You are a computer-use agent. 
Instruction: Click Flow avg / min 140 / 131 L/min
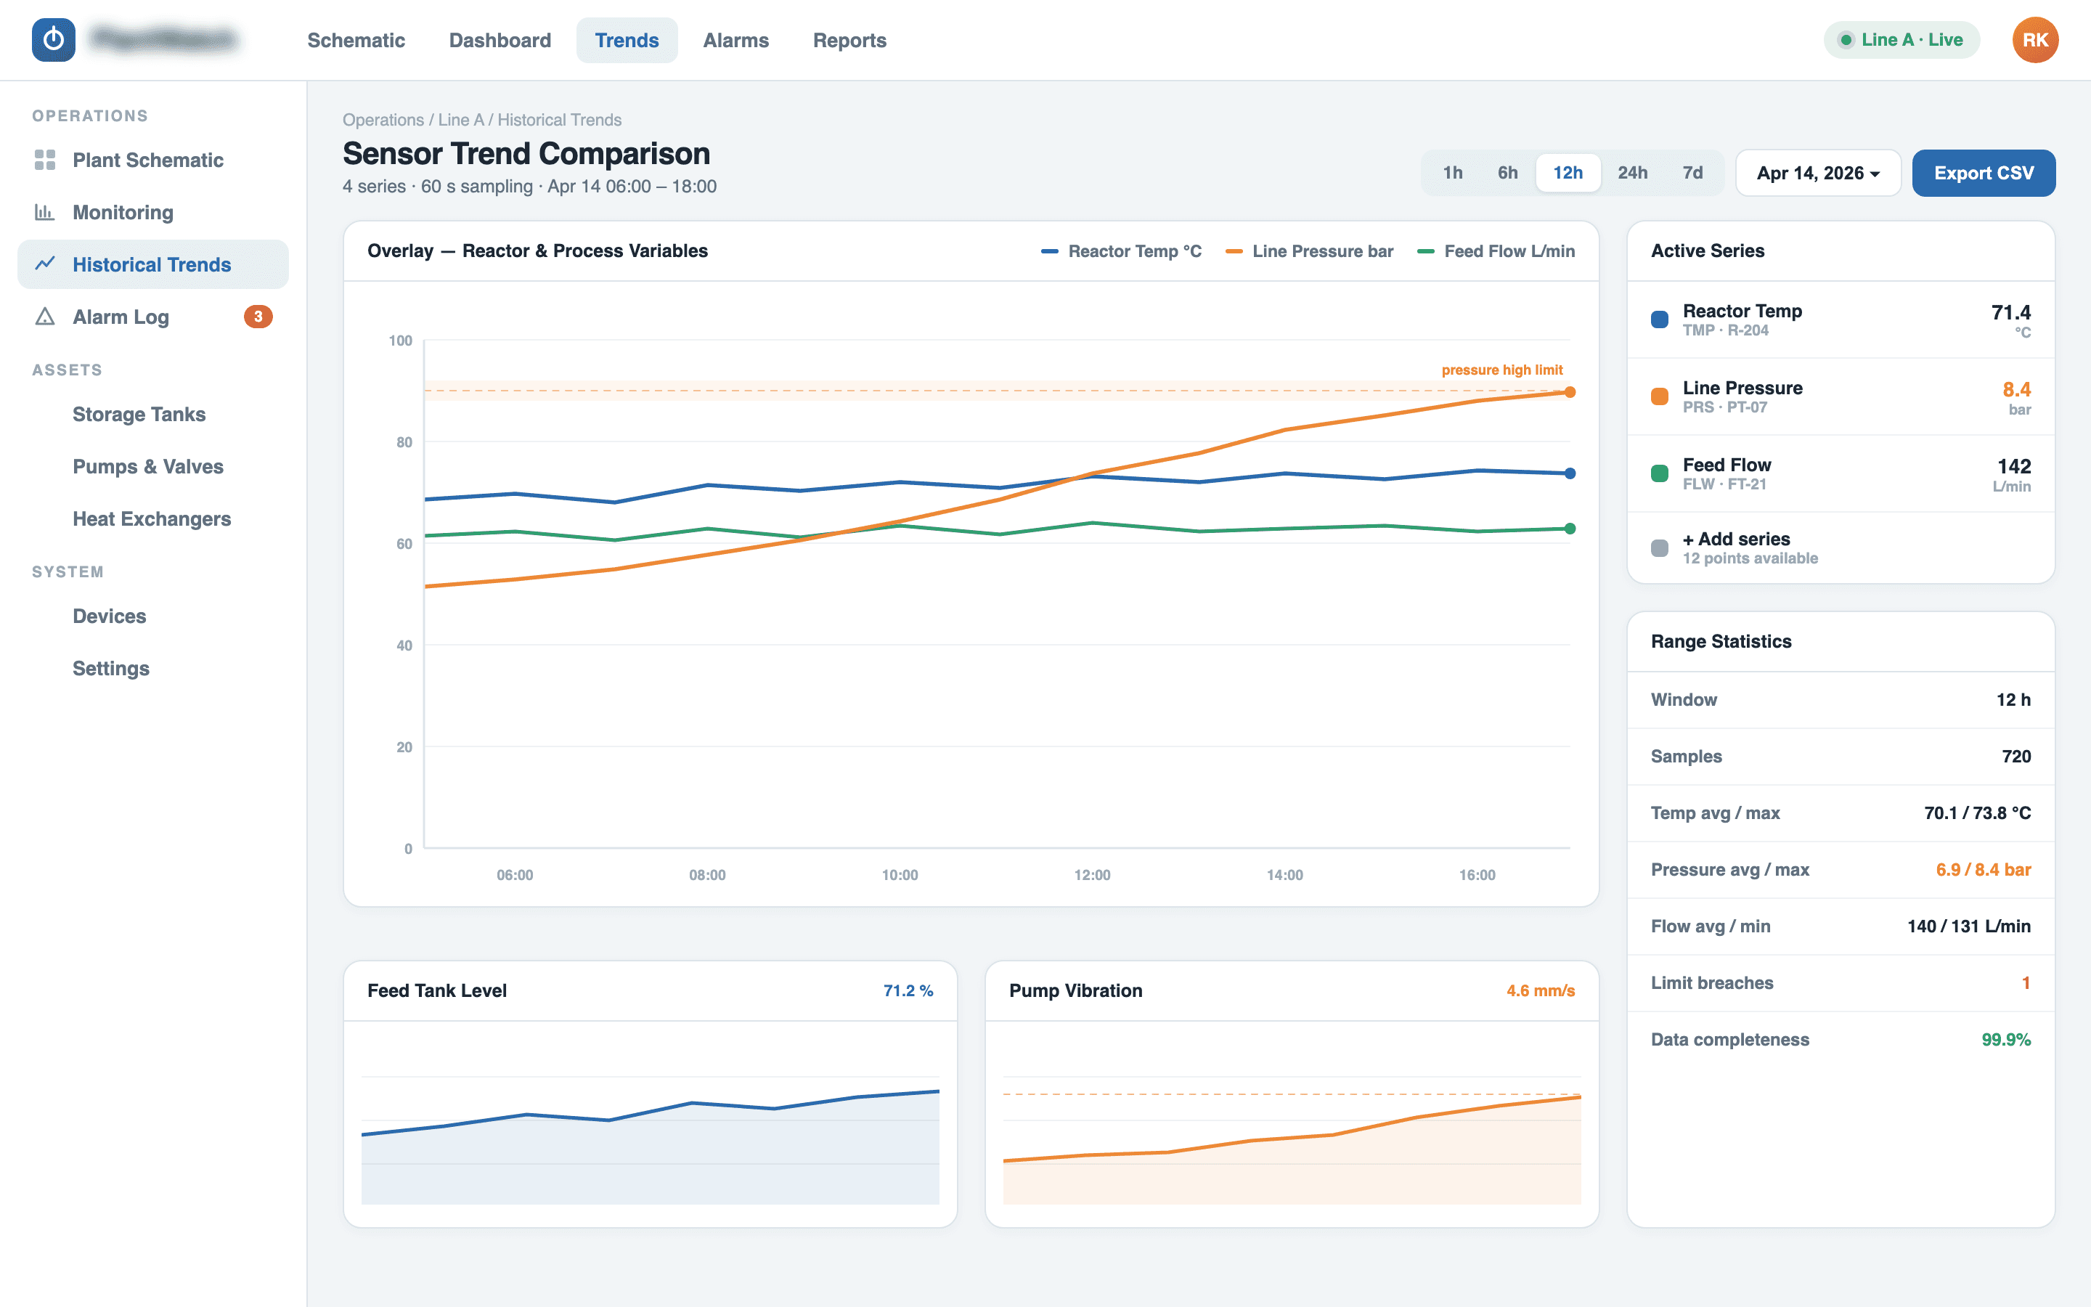click(1968, 926)
